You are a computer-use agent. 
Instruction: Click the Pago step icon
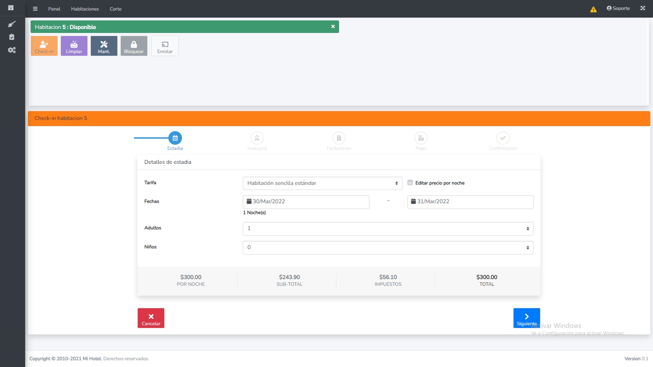pyautogui.click(x=421, y=138)
